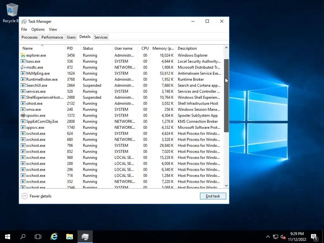Click the scrollbar down arrow

click(226, 185)
